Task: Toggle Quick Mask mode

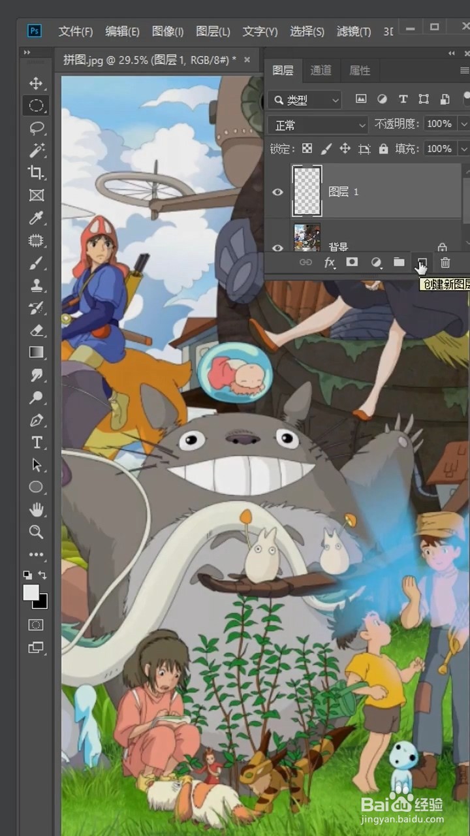Action: click(x=36, y=625)
